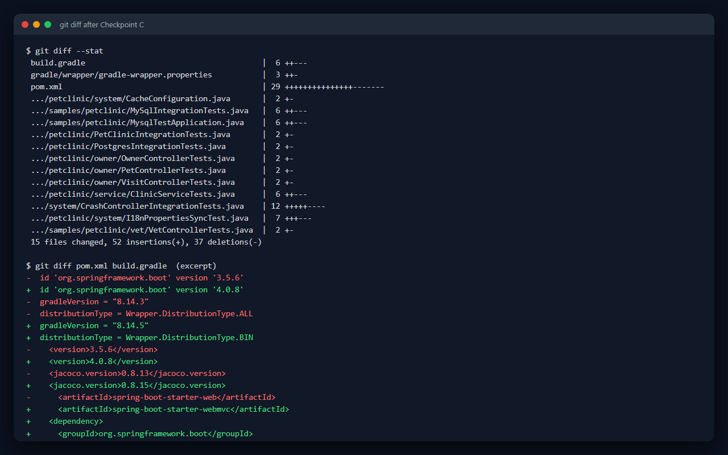Screen dimensions: 728x455
Task: Click the VetControllerTests.java file row
Action: [162, 230]
